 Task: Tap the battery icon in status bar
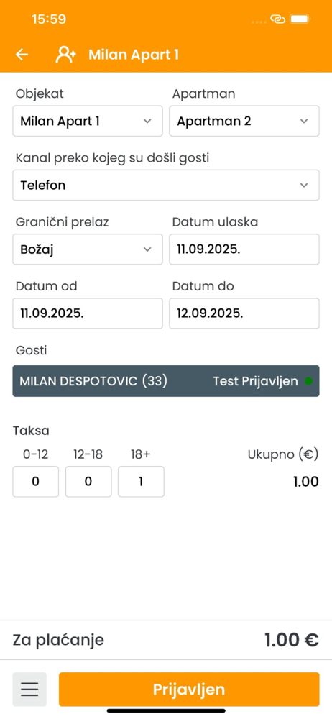[x=300, y=19]
